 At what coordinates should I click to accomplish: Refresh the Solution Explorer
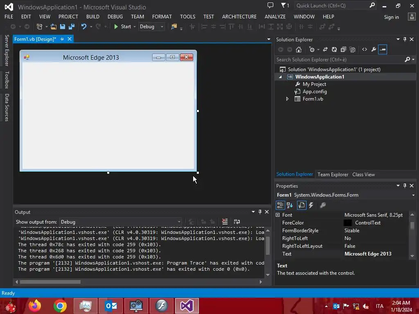pyautogui.click(x=334, y=49)
